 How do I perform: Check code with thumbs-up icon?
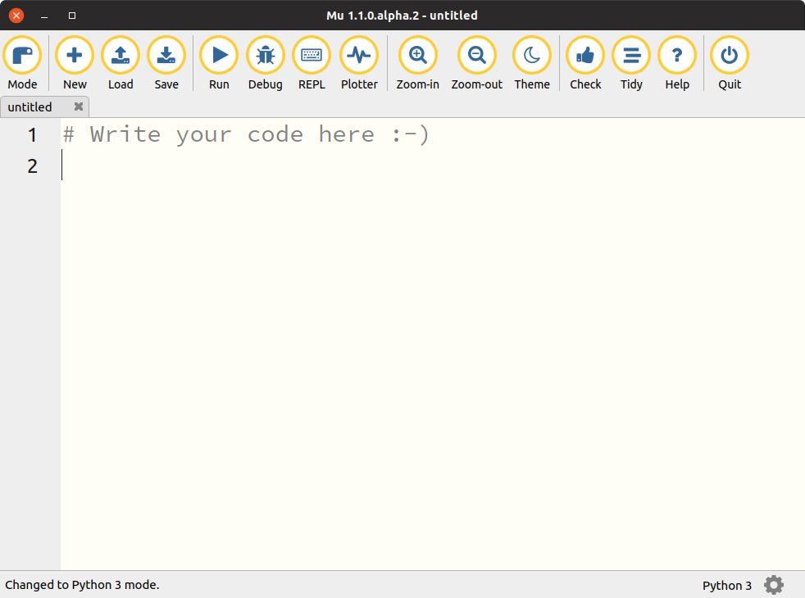point(585,63)
